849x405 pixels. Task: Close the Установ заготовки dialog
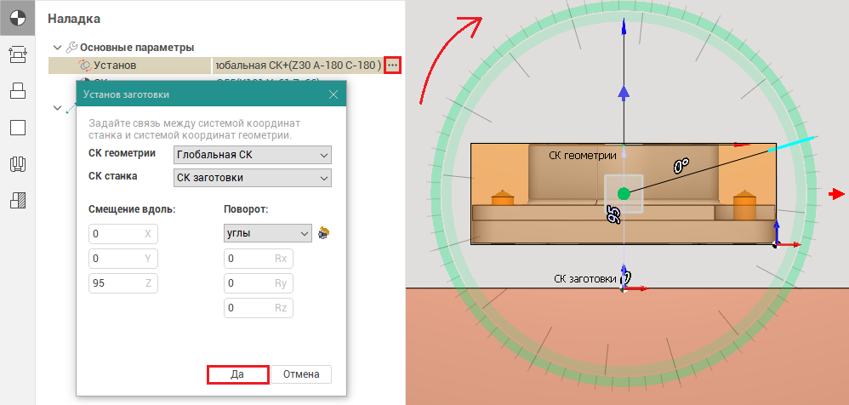333,94
